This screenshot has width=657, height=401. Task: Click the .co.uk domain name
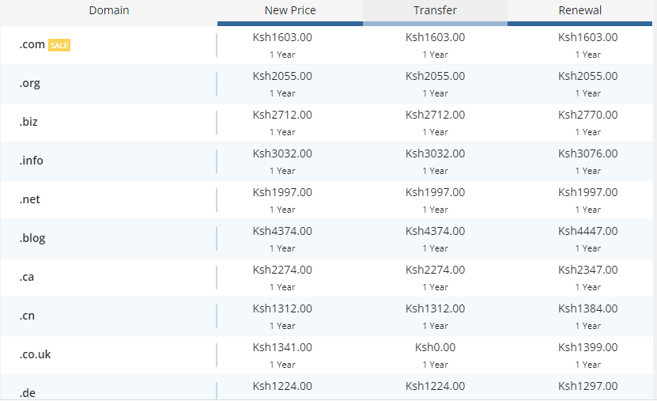click(x=36, y=354)
